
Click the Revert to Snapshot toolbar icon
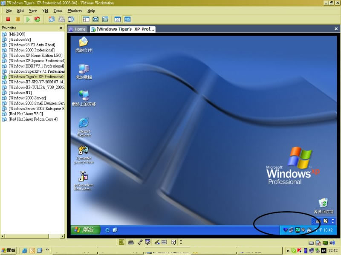[61, 19]
